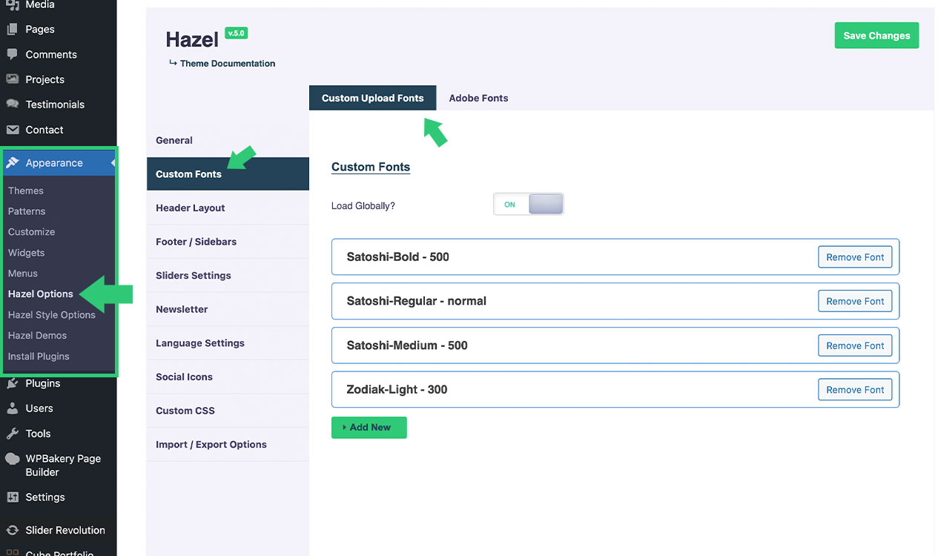Click Add New font button
Screen dimensions: 938x556
tap(369, 428)
